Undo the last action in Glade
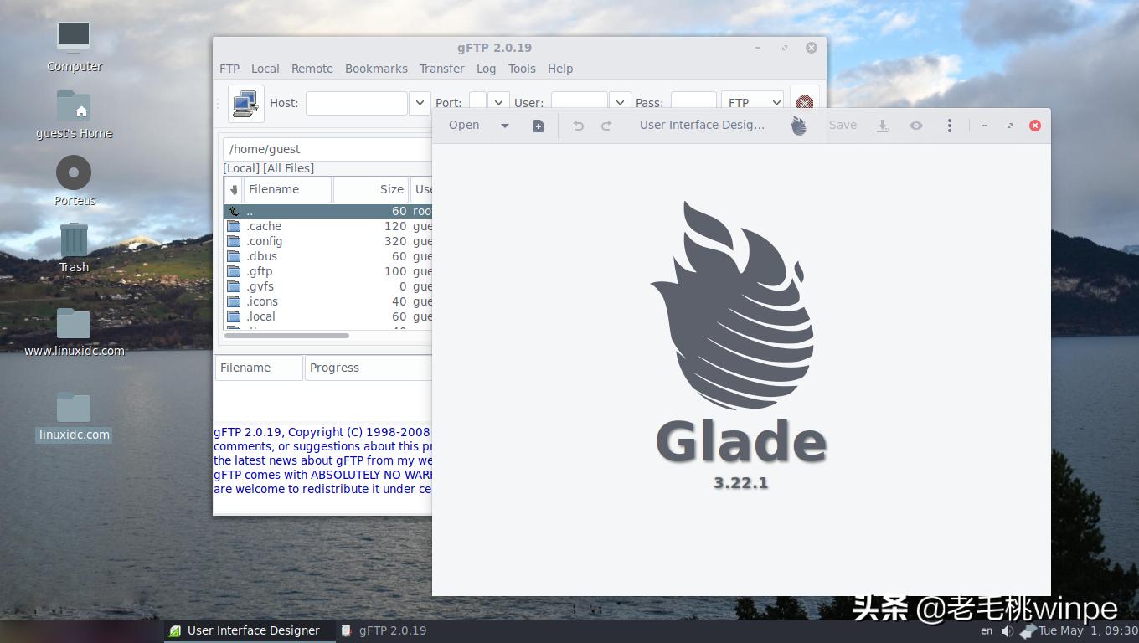This screenshot has width=1139, height=643. [578, 125]
